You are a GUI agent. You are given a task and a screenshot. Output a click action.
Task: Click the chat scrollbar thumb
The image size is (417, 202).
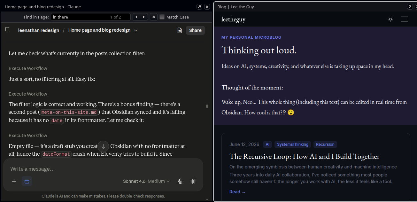pyautogui.click(x=207, y=106)
